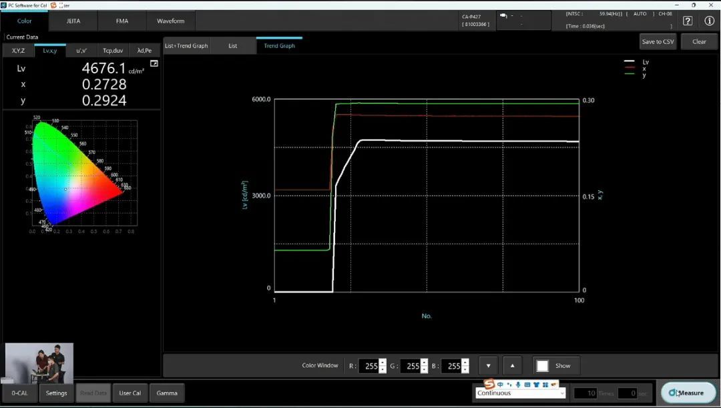
Task: Switch to the JEITA tab
Action: point(73,21)
